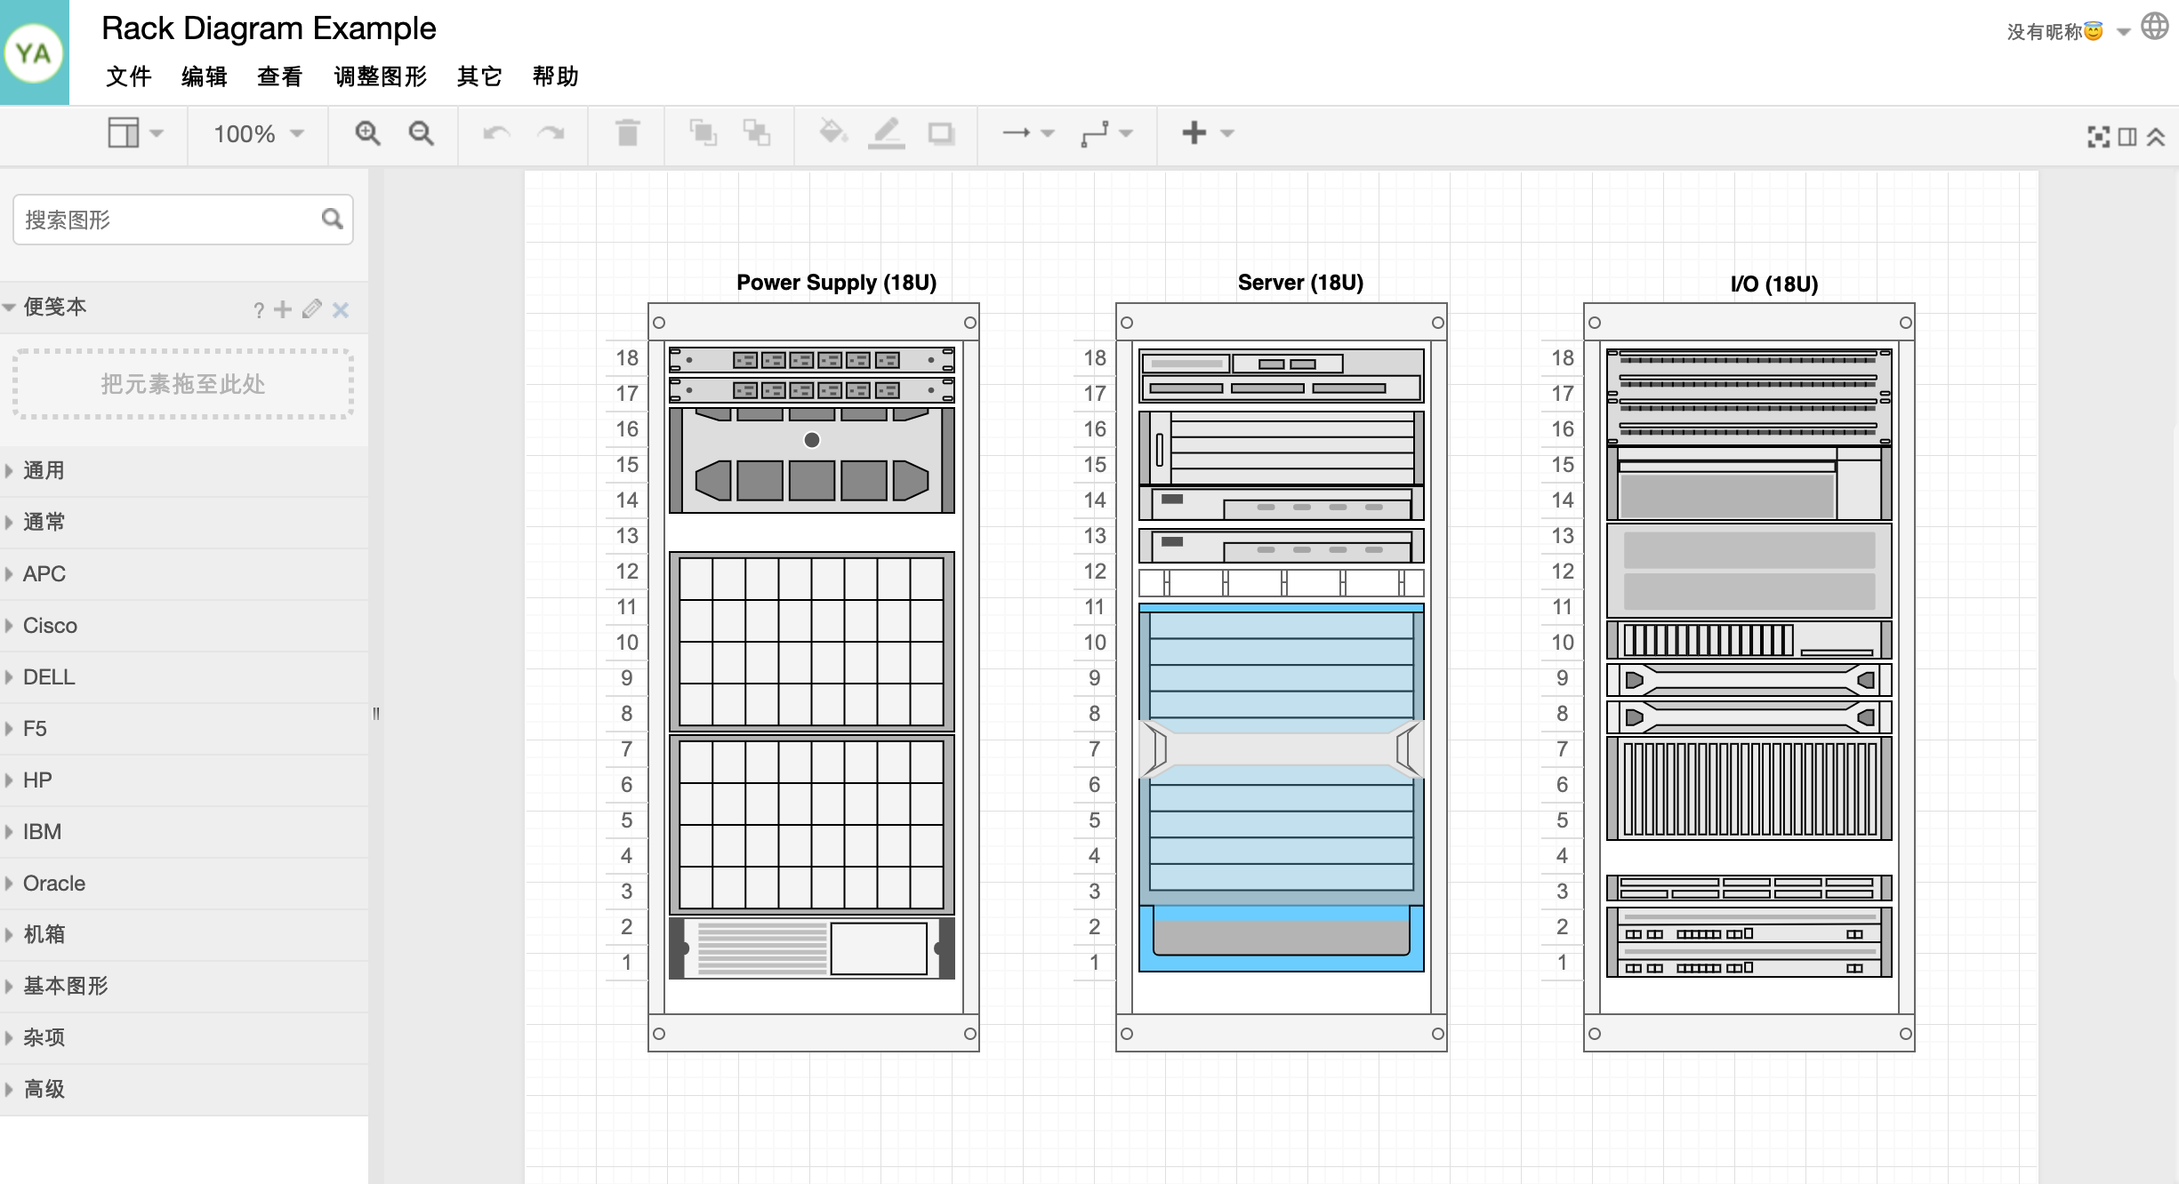Click the line color icon

(x=887, y=132)
